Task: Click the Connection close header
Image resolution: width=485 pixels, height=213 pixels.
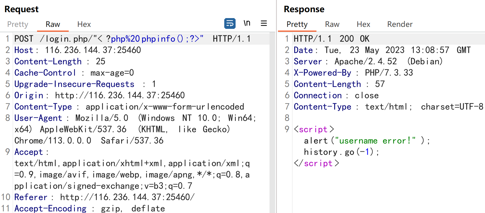Action: pyautogui.click(x=336, y=95)
